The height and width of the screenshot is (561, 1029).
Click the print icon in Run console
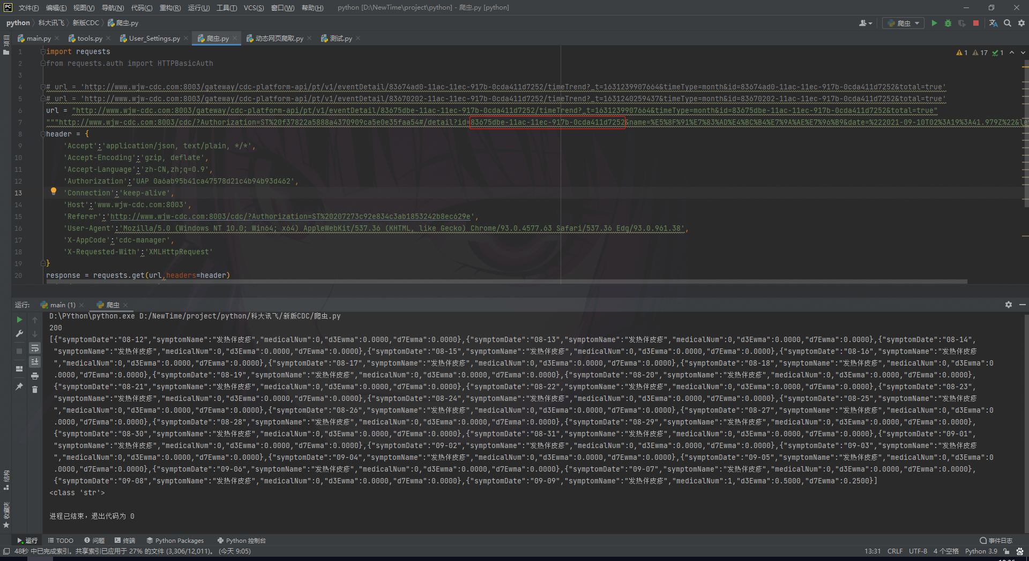point(35,376)
